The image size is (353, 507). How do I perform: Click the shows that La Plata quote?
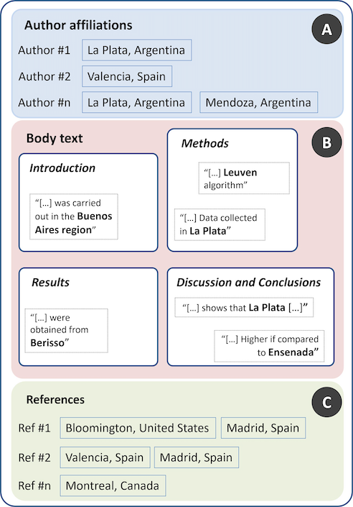(x=244, y=308)
